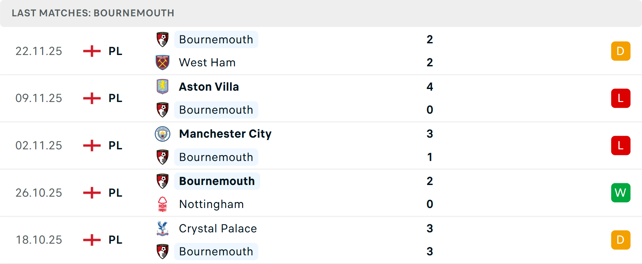
Task: Open Manchester City via its club crest
Action: [163, 134]
